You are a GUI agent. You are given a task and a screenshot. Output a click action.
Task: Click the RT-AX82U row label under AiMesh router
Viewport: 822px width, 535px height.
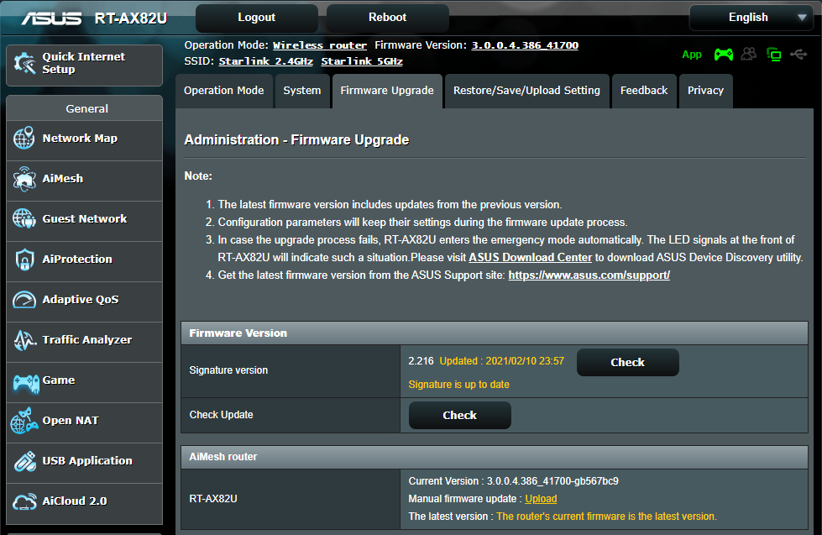(x=213, y=499)
